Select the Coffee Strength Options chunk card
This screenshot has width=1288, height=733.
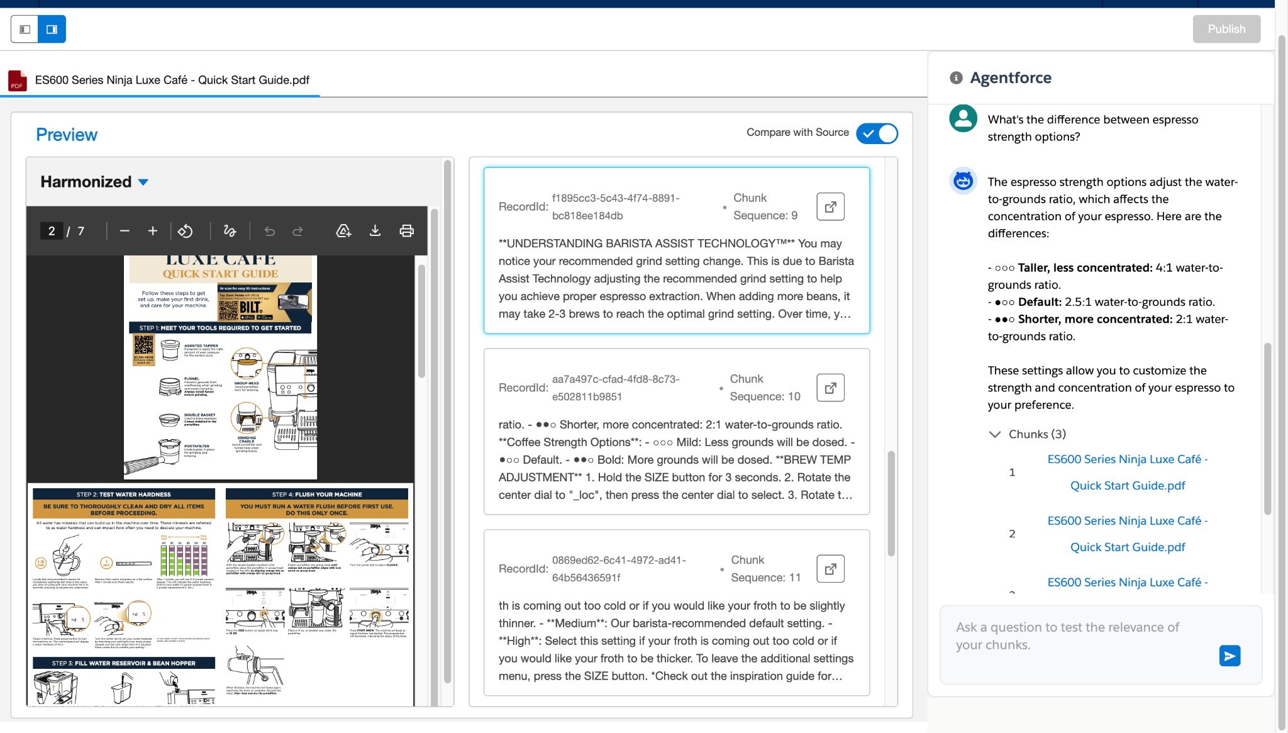tap(677, 432)
